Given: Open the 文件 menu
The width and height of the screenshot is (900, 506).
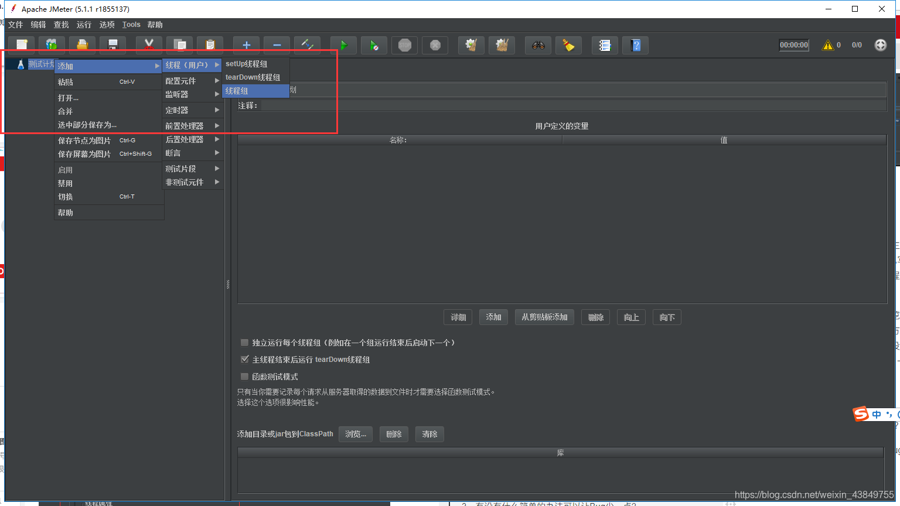Looking at the screenshot, I should [15, 25].
